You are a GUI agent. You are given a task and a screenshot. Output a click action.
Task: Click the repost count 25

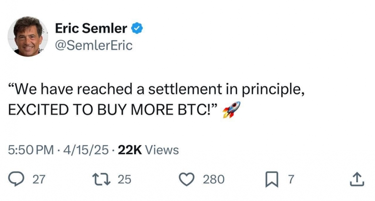tap(124, 179)
